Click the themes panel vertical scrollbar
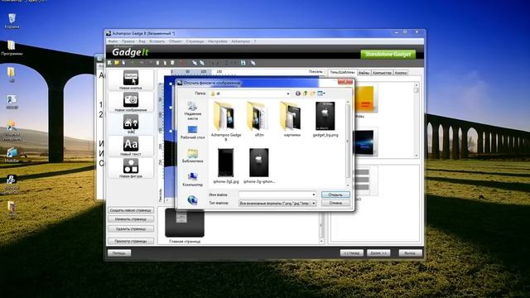 click(x=417, y=120)
